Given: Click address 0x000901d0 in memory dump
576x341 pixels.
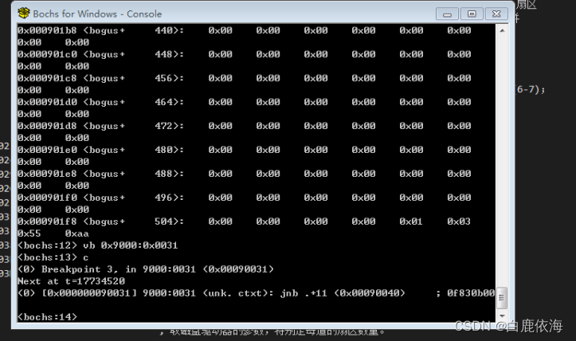Looking at the screenshot, I should tap(47, 102).
